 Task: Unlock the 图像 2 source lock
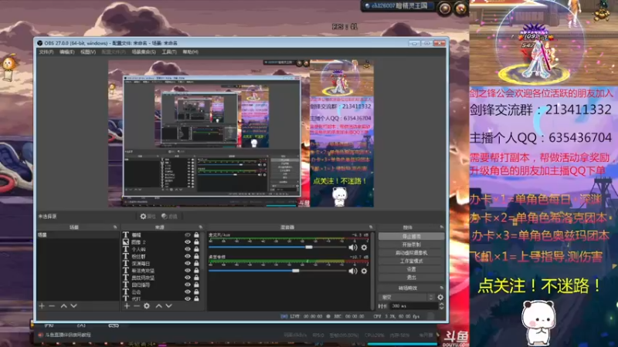[196, 242]
